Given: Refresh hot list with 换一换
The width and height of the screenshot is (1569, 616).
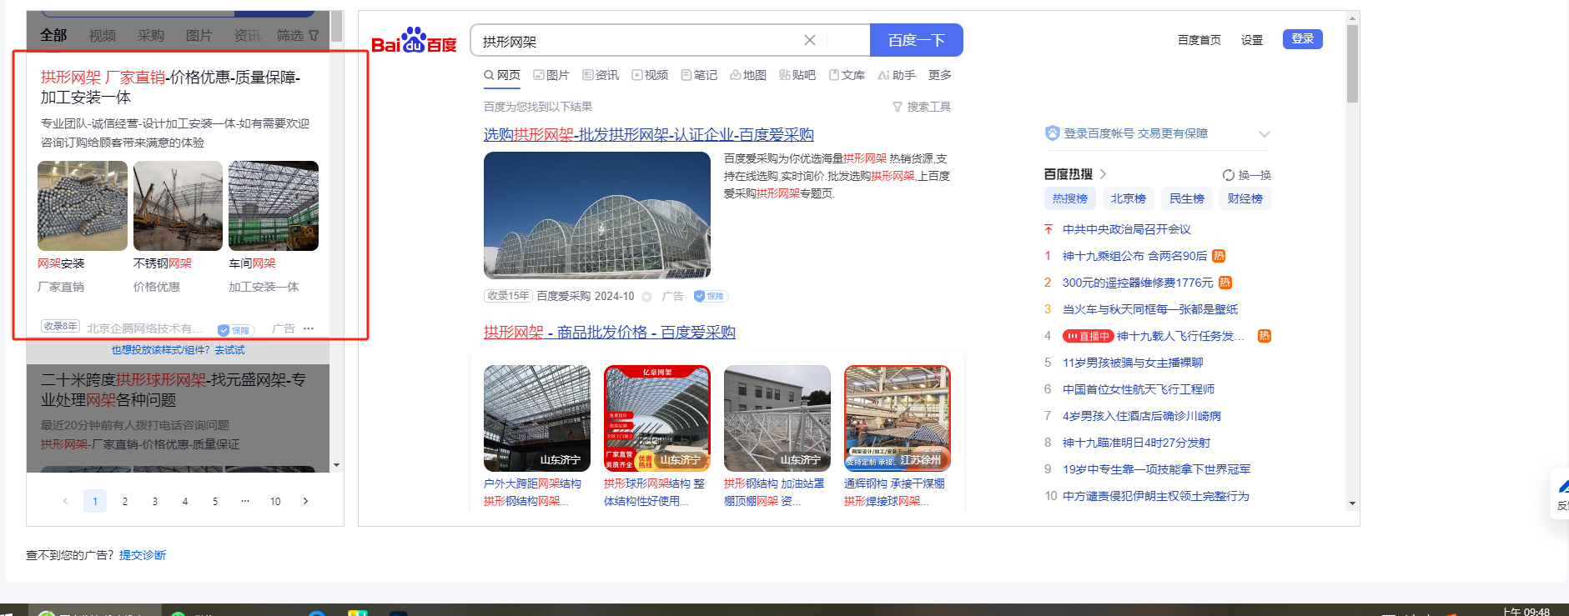Looking at the screenshot, I should click(x=1247, y=175).
